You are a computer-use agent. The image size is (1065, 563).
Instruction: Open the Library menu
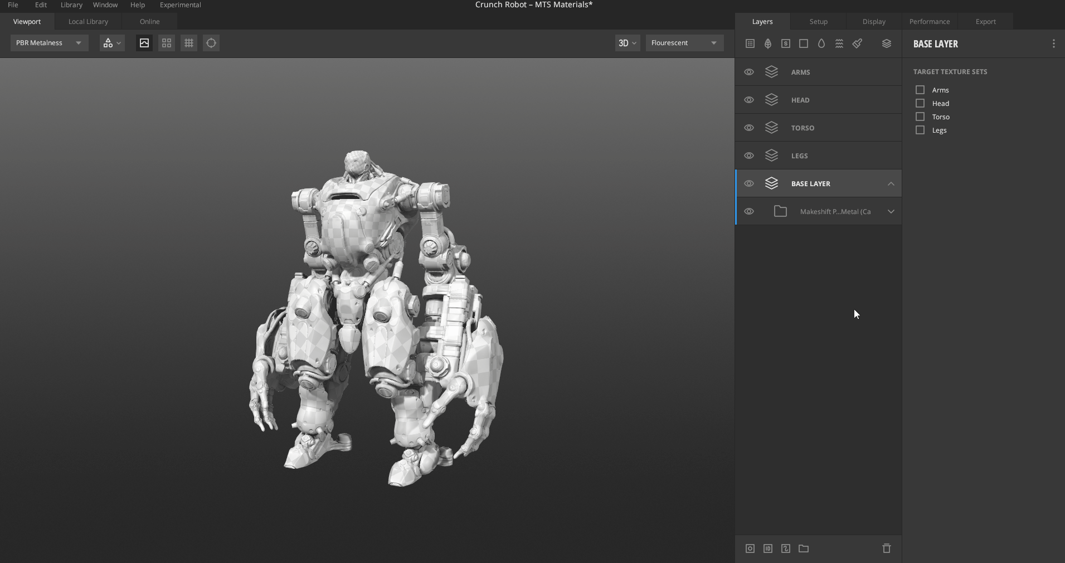pyautogui.click(x=71, y=4)
